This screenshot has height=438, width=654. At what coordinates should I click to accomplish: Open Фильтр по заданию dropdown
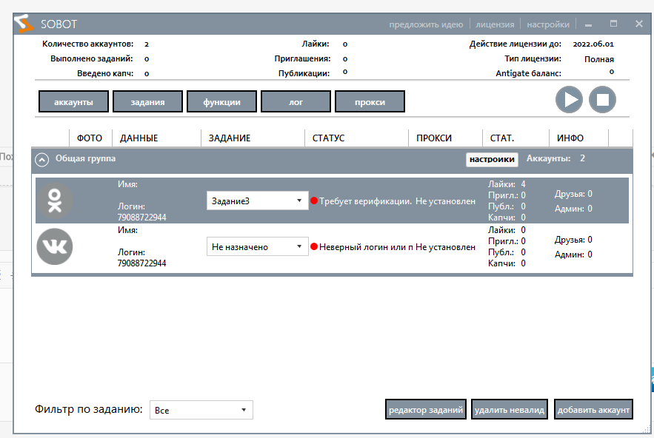click(201, 410)
